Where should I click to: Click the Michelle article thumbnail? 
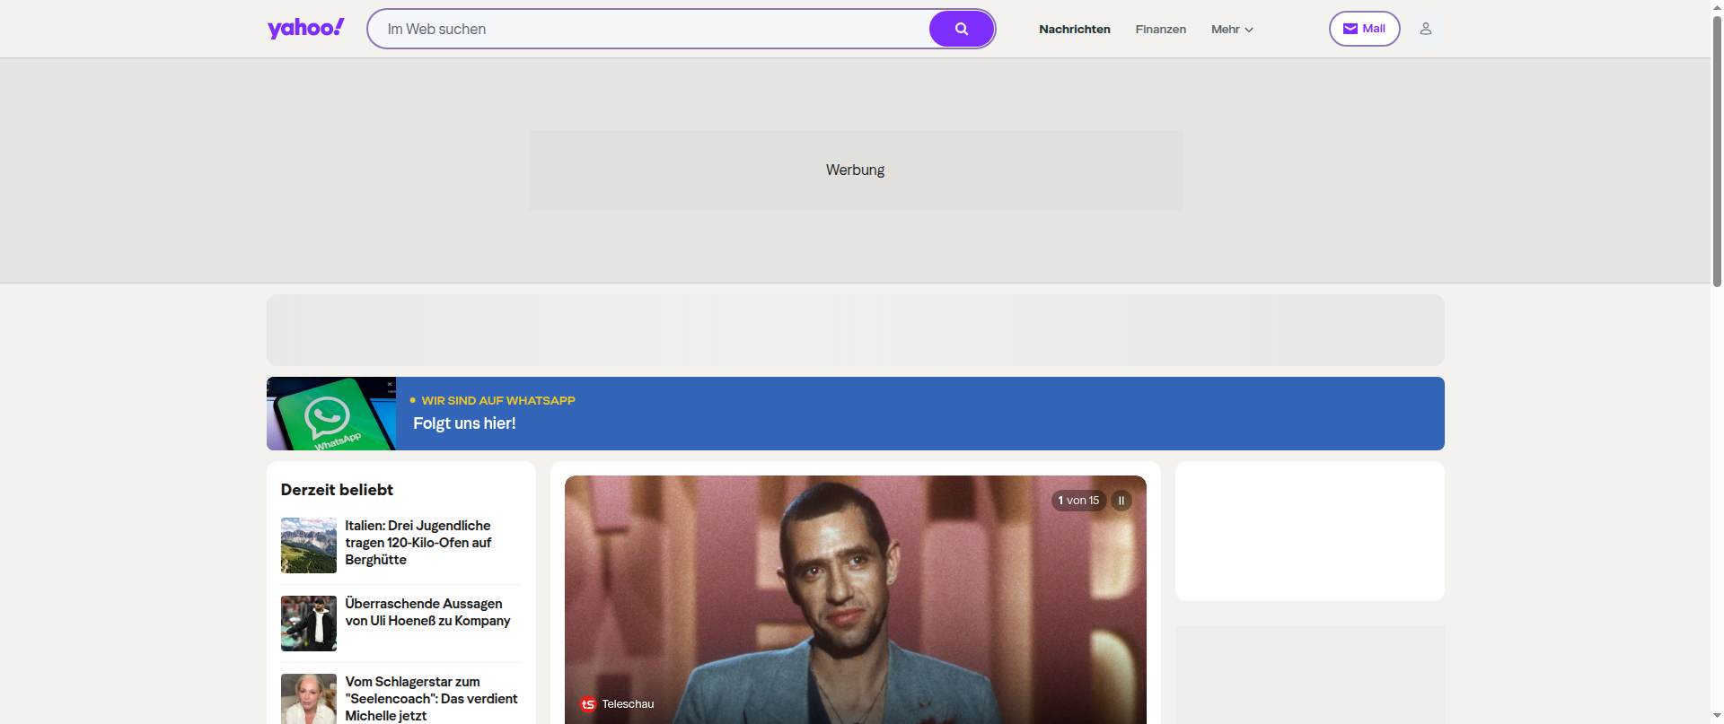tap(309, 699)
